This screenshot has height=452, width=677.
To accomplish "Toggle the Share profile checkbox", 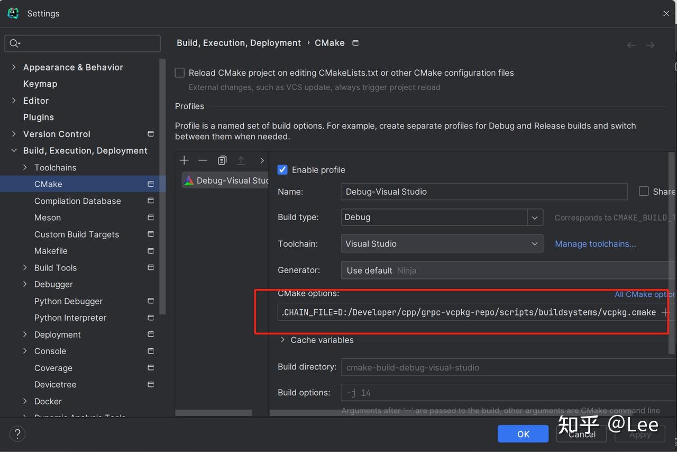I will [x=644, y=192].
